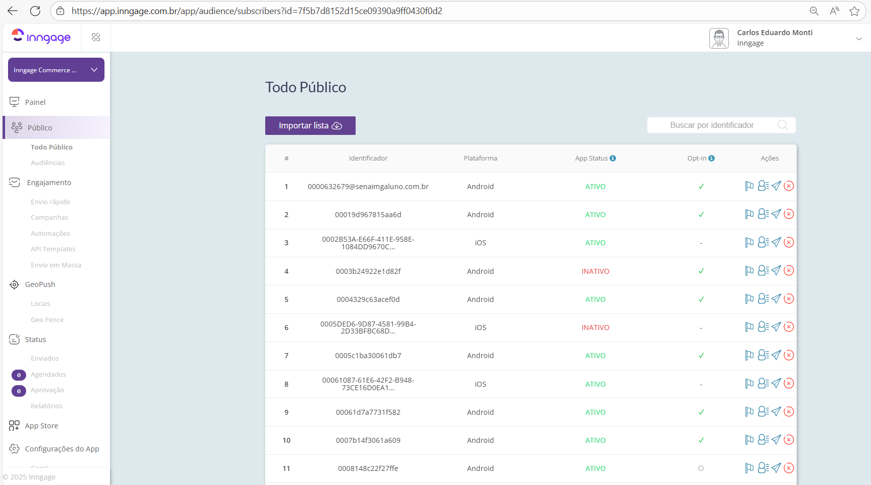Click the Opt-in info icon
871x485 pixels.
(711, 158)
